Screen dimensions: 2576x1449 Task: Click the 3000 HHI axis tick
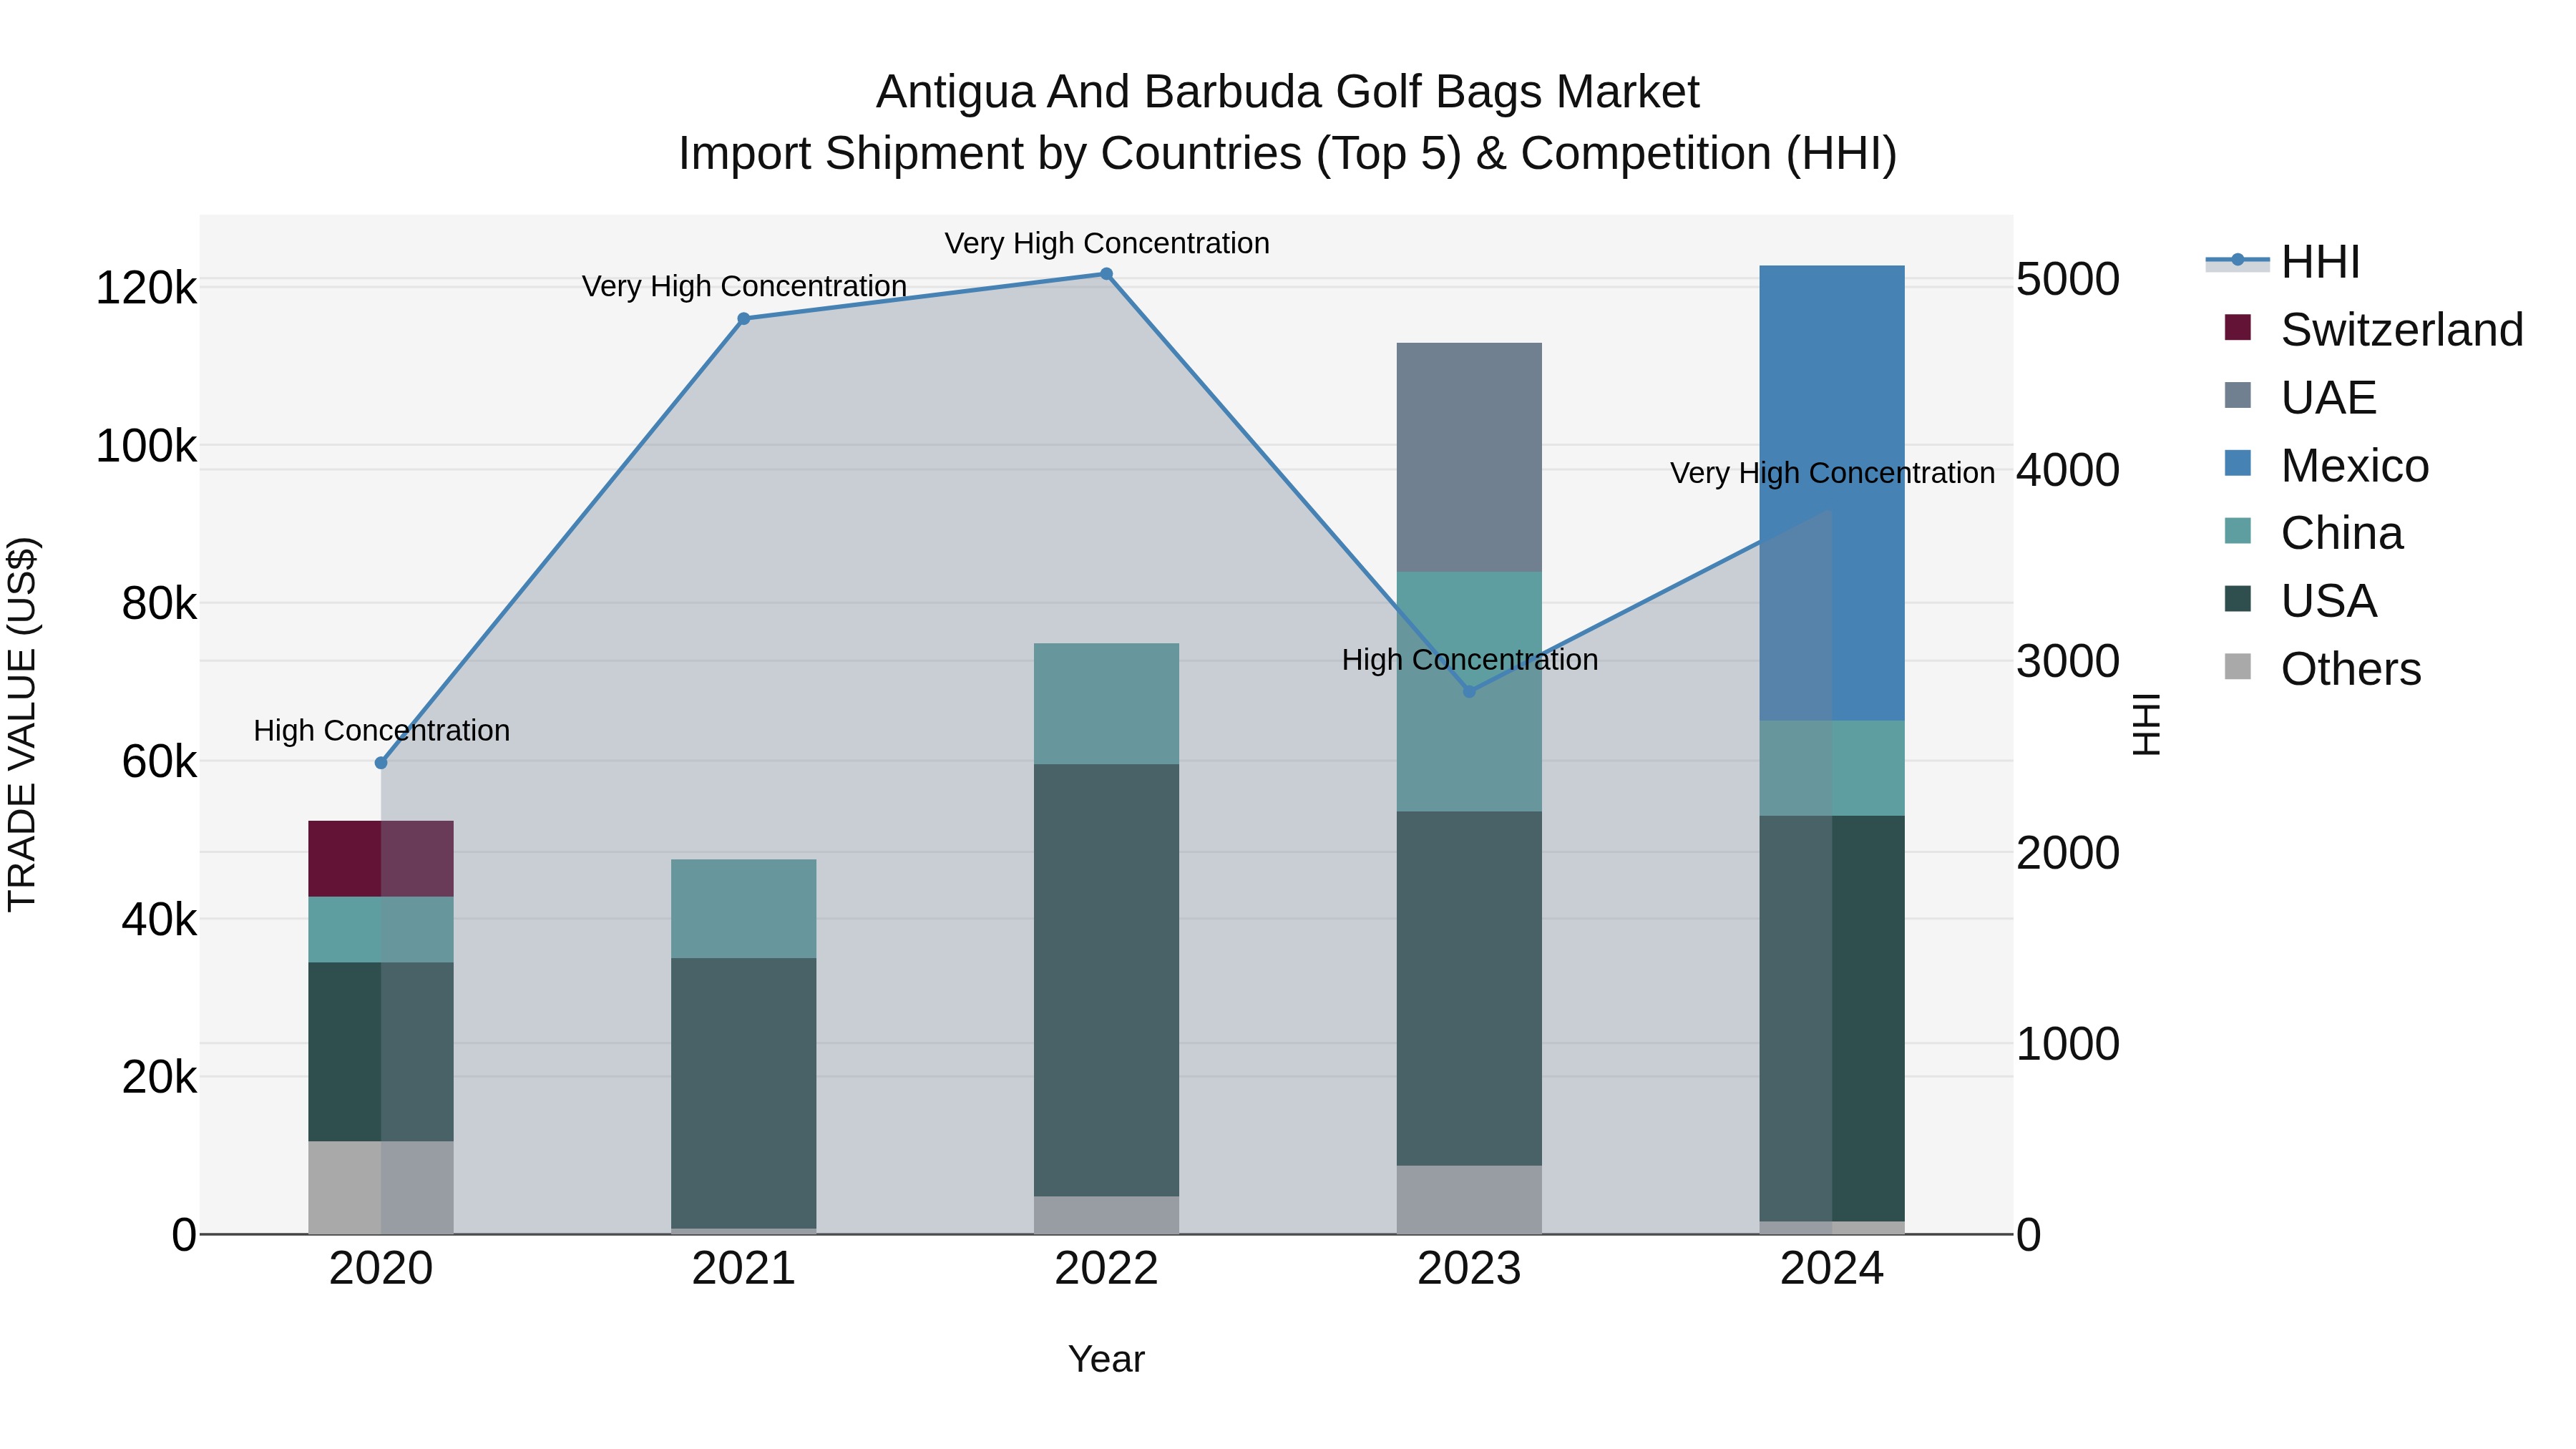pos(2068,661)
